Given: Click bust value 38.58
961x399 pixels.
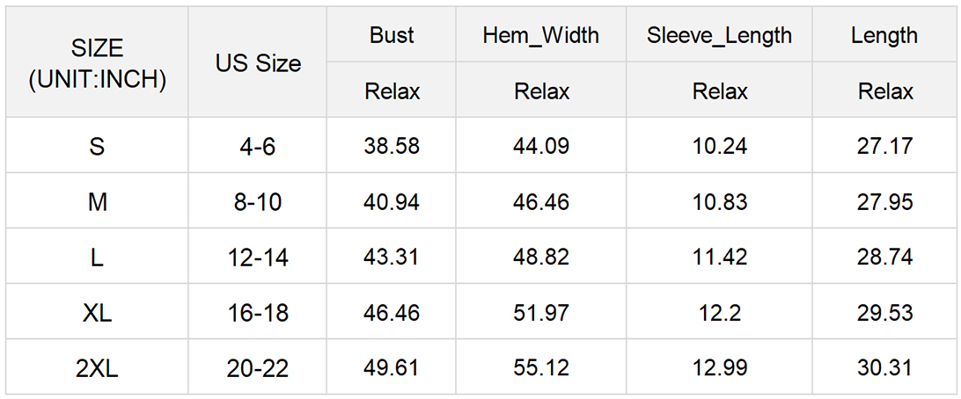Looking at the screenshot, I should [x=392, y=146].
